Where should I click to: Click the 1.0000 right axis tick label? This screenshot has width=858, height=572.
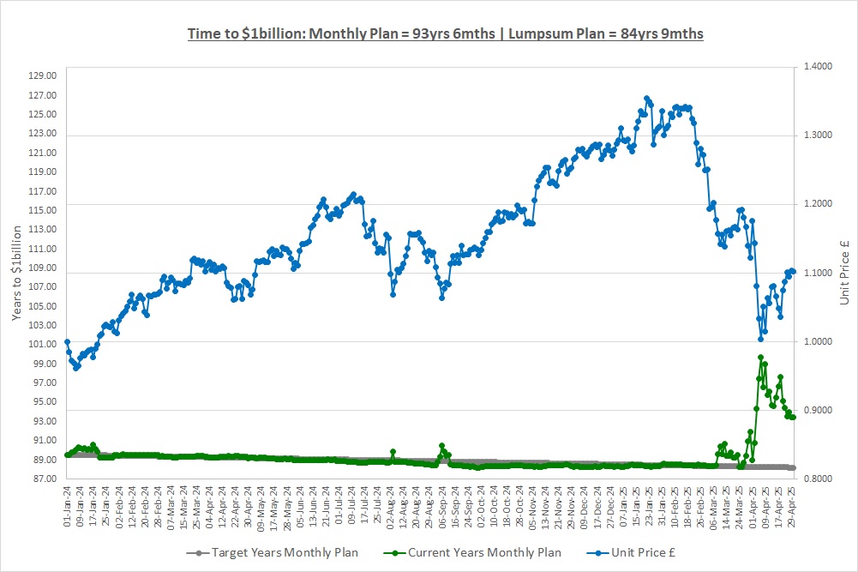820,341
